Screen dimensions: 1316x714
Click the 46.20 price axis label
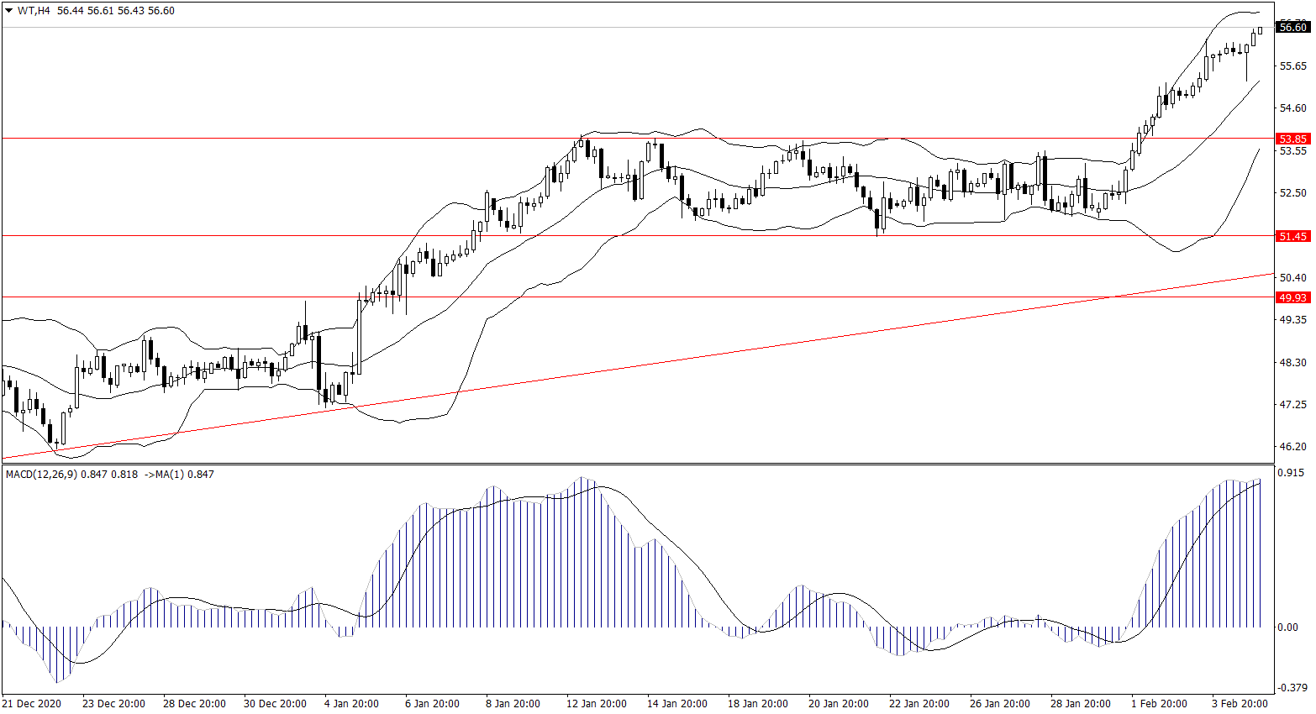point(1292,447)
